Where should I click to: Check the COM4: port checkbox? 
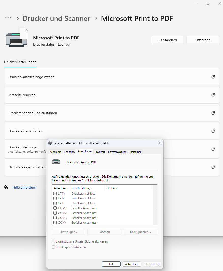[55, 223]
